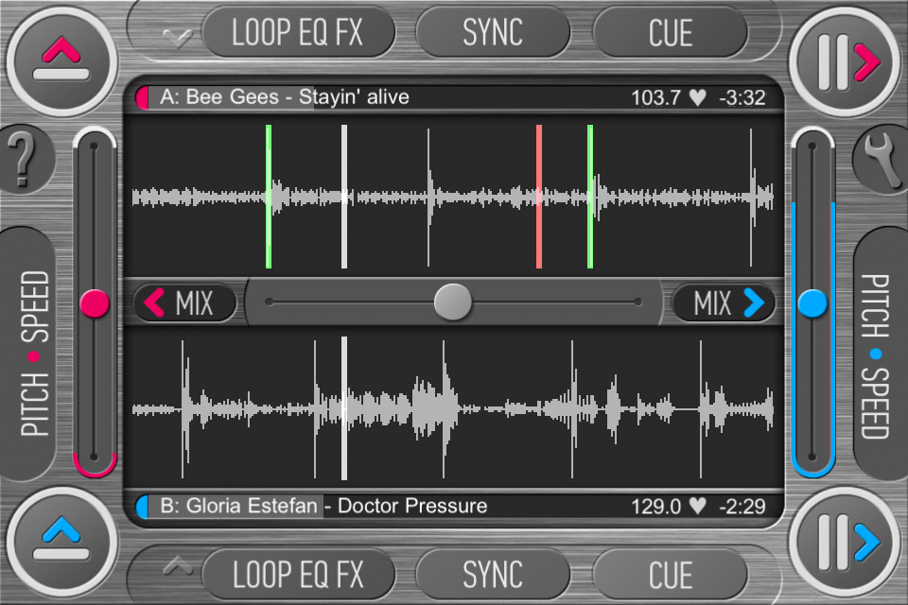The height and width of the screenshot is (605, 908).
Task: Tap the bottom CUE button
Action: pos(670,574)
